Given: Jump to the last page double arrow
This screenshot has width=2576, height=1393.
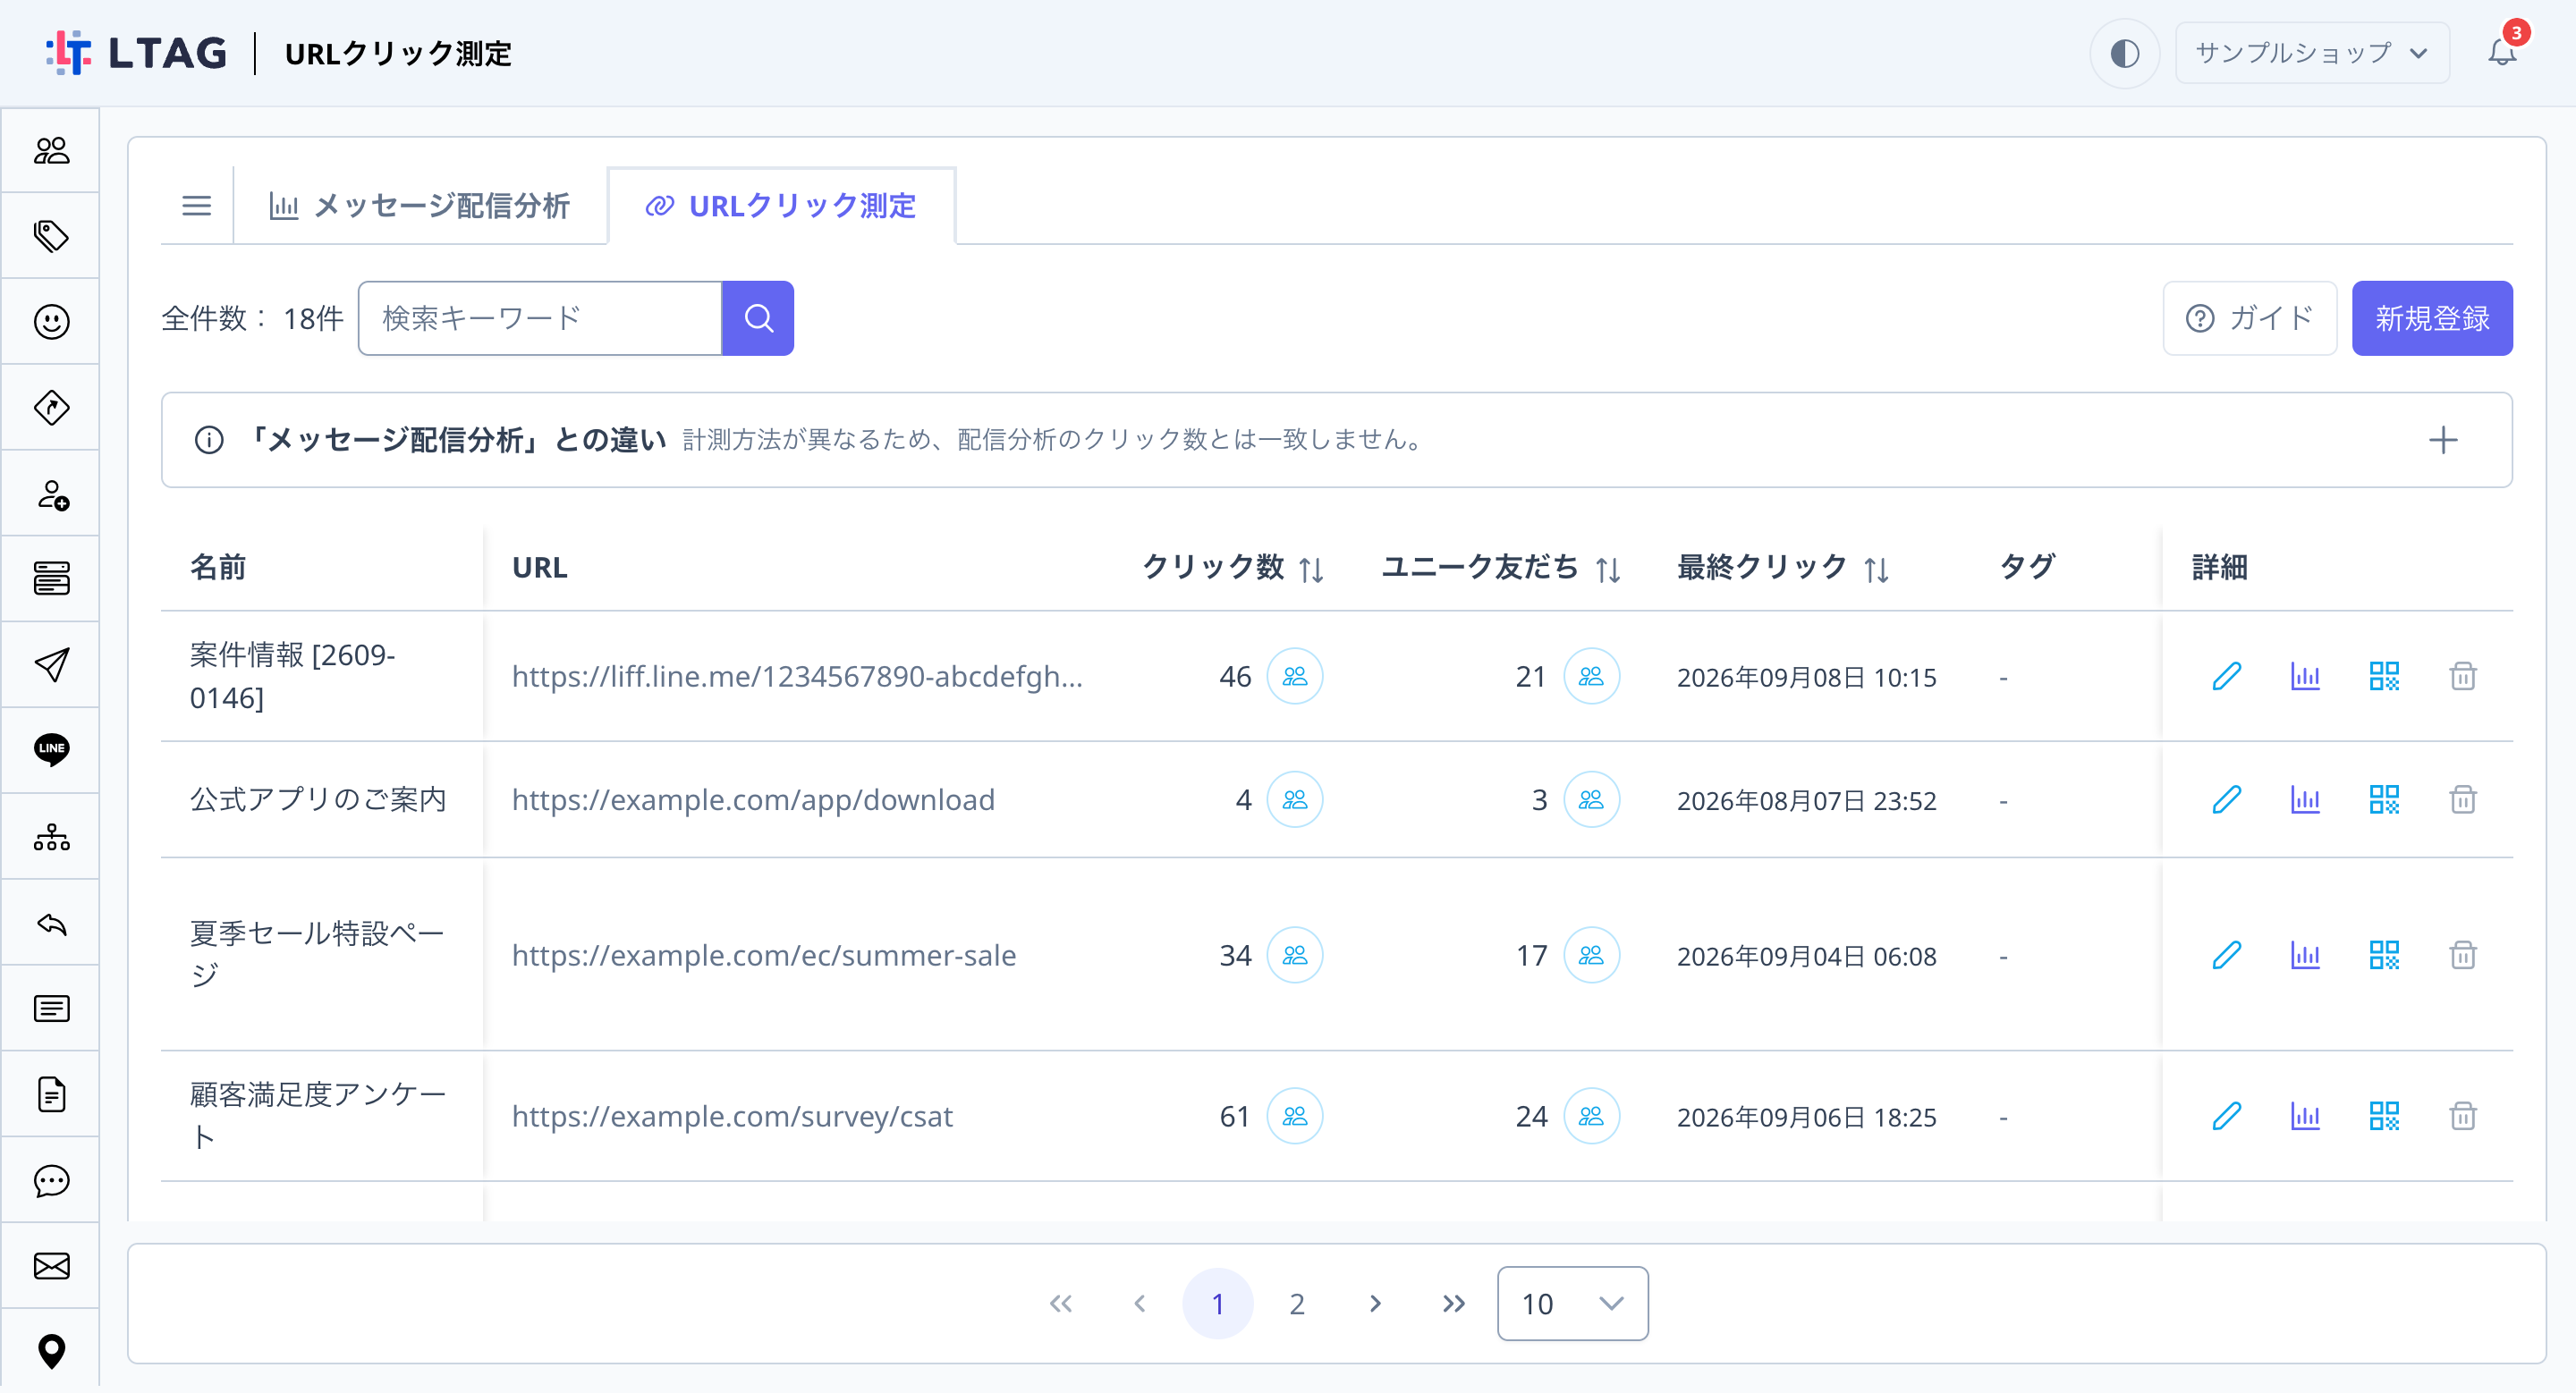Looking at the screenshot, I should (x=1454, y=1303).
